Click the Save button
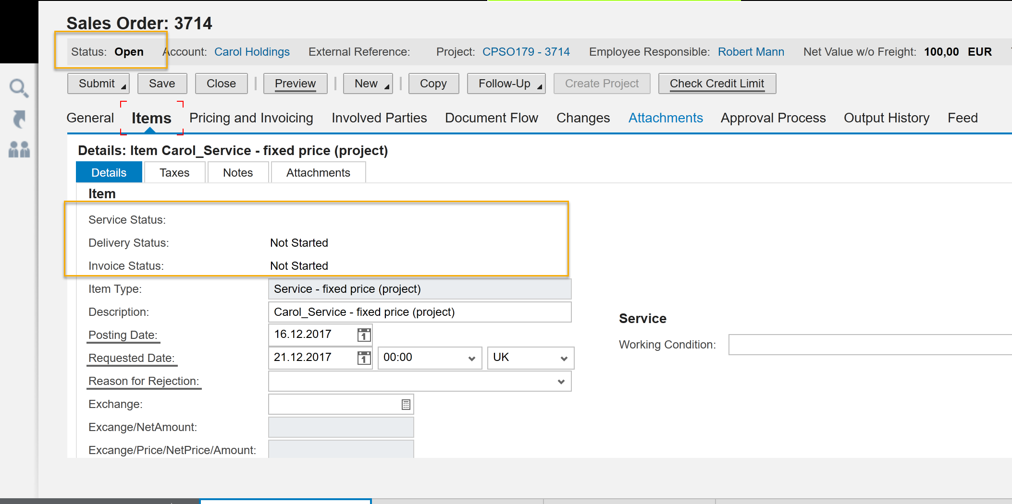 (x=162, y=84)
